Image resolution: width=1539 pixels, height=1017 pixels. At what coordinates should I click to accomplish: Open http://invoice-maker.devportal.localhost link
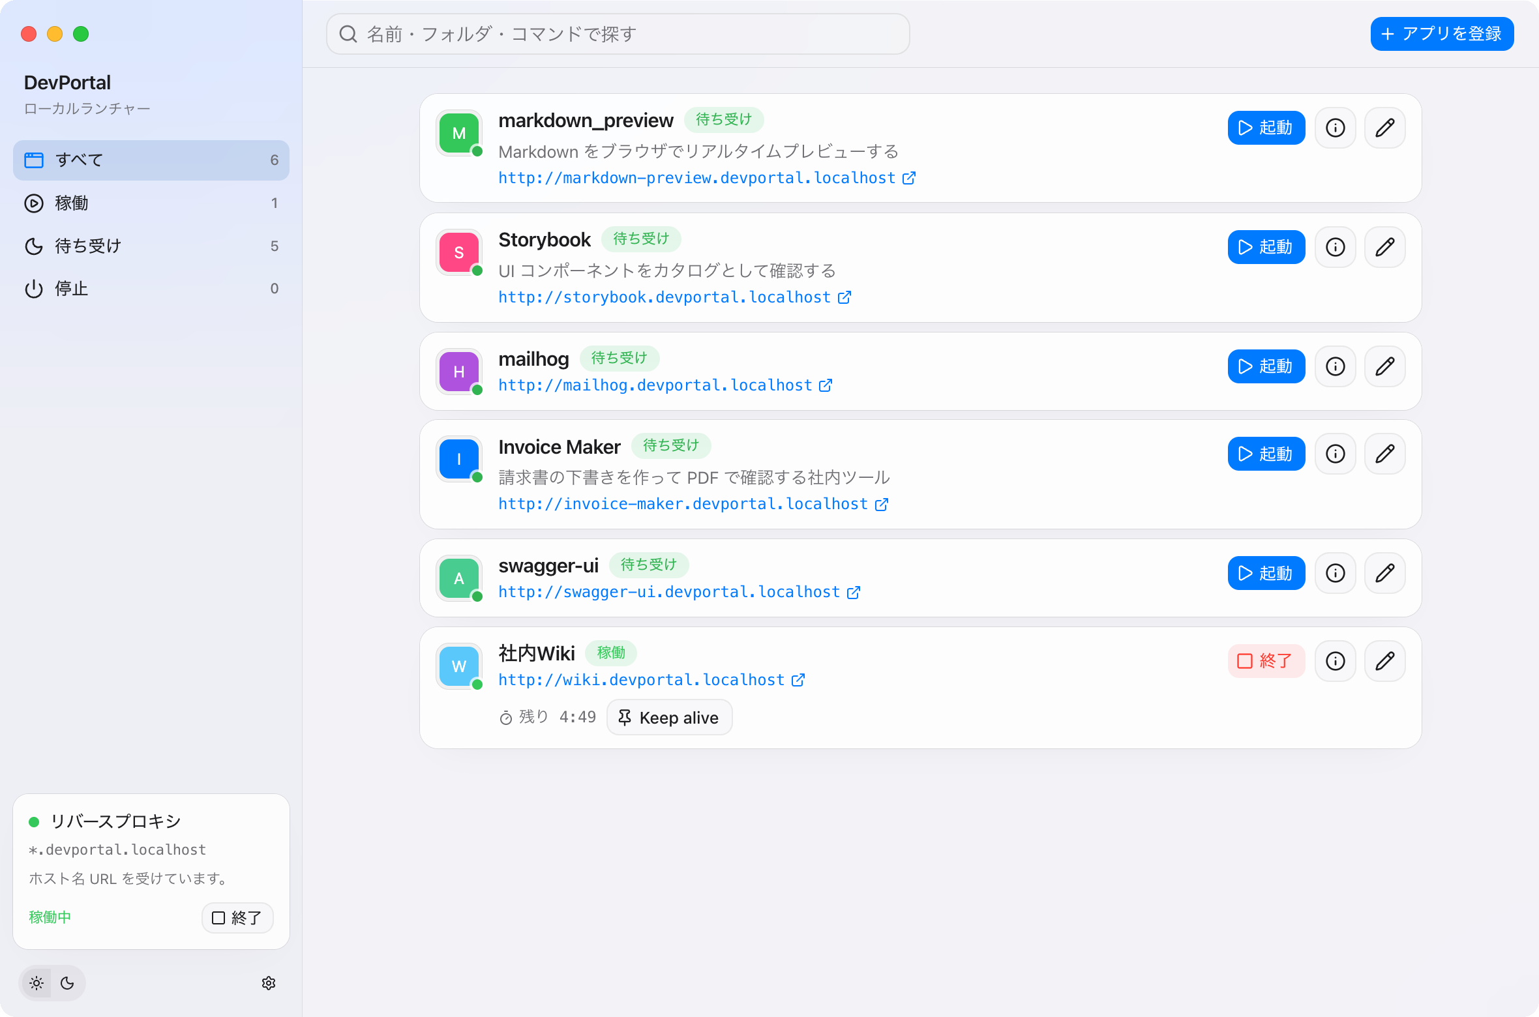pyautogui.click(x=683, y=504)
